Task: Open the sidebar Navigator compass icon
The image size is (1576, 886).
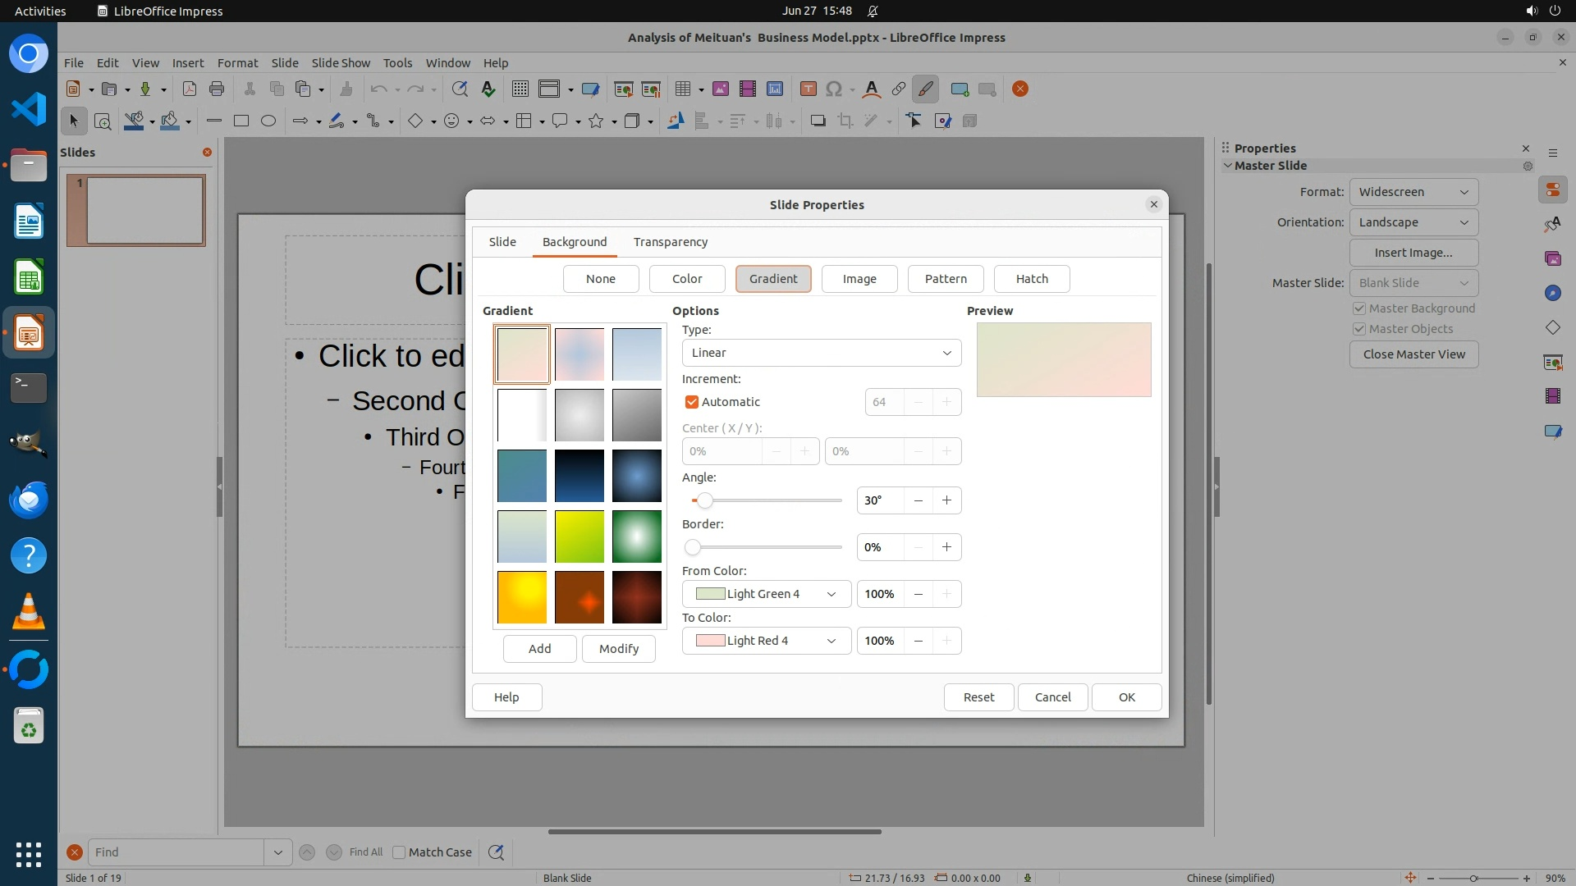Action: pos(1552,293)
